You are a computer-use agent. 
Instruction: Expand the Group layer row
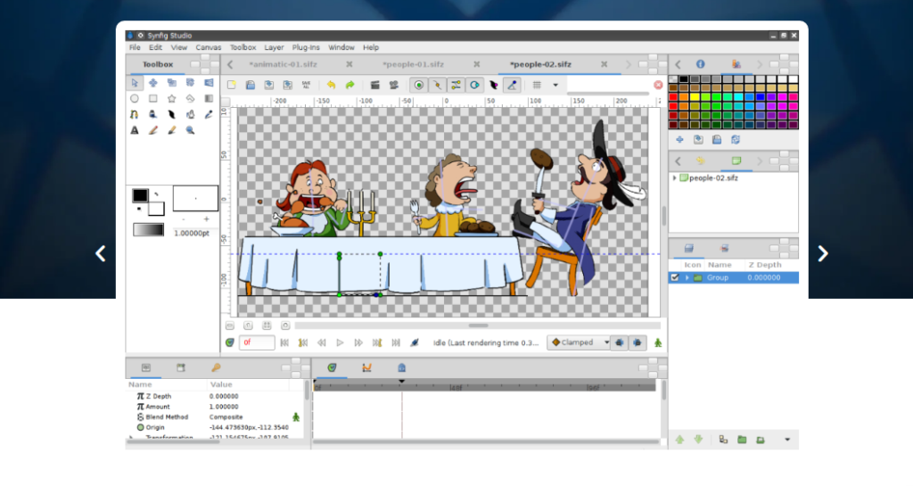click(687, 277)
